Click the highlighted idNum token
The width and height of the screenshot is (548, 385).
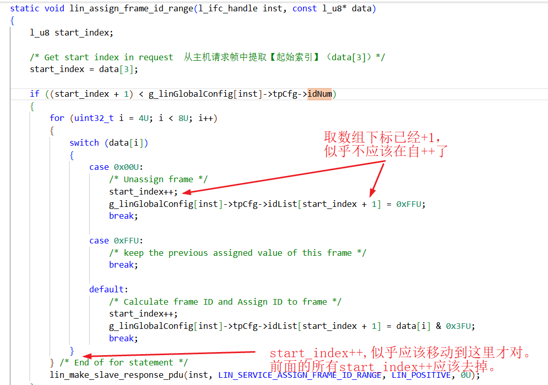click(319, 94)
